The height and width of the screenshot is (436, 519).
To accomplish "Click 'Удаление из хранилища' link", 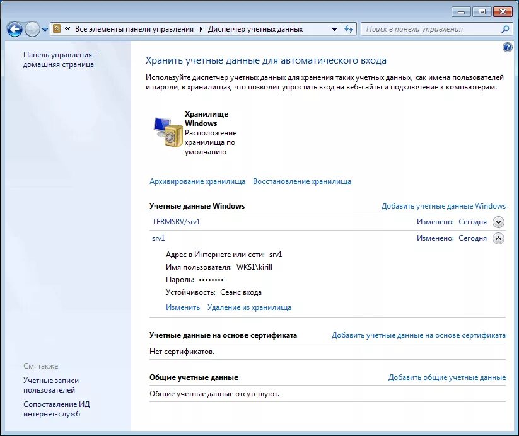I will tap(249, 307).
